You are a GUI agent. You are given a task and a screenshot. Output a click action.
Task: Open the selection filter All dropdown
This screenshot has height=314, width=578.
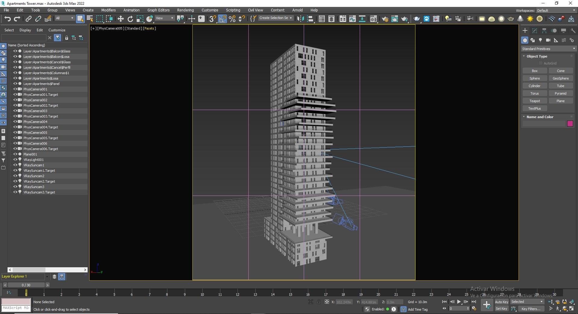coord(64,18)
